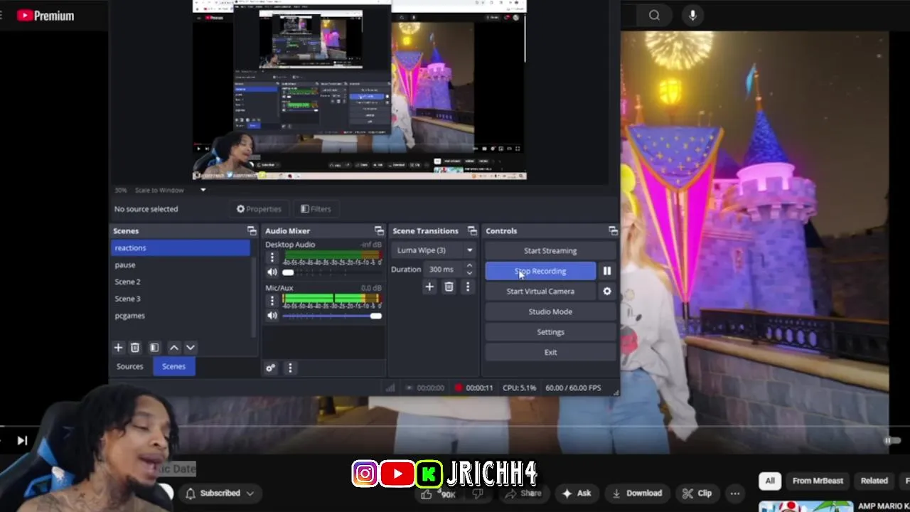
Task: Click Start Streaming button
Action: [x=550, y=250]
